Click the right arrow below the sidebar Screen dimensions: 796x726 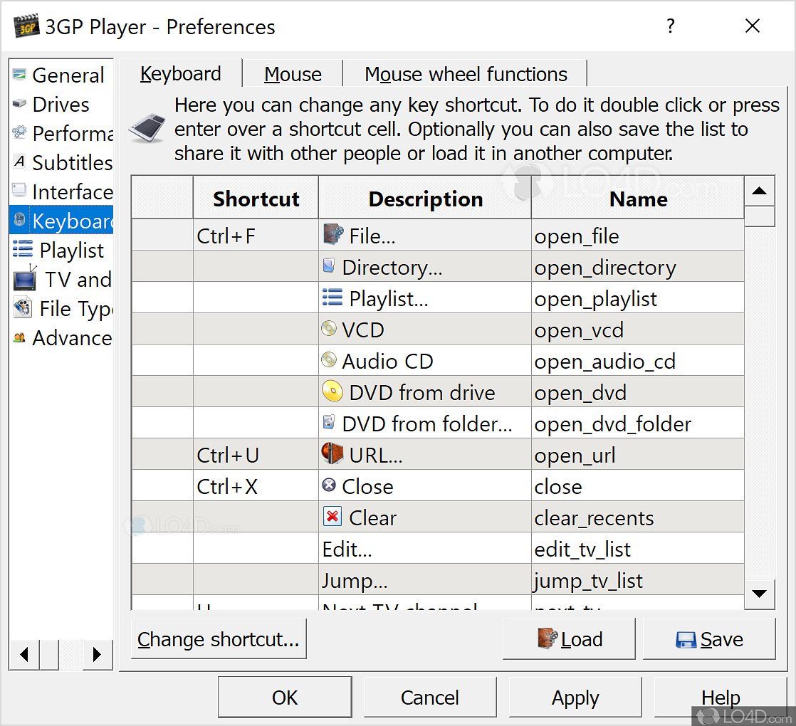pyautogui.click(x=98, y=654)
